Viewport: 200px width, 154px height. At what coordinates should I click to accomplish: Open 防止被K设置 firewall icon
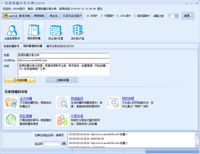[x=56, y=30]
